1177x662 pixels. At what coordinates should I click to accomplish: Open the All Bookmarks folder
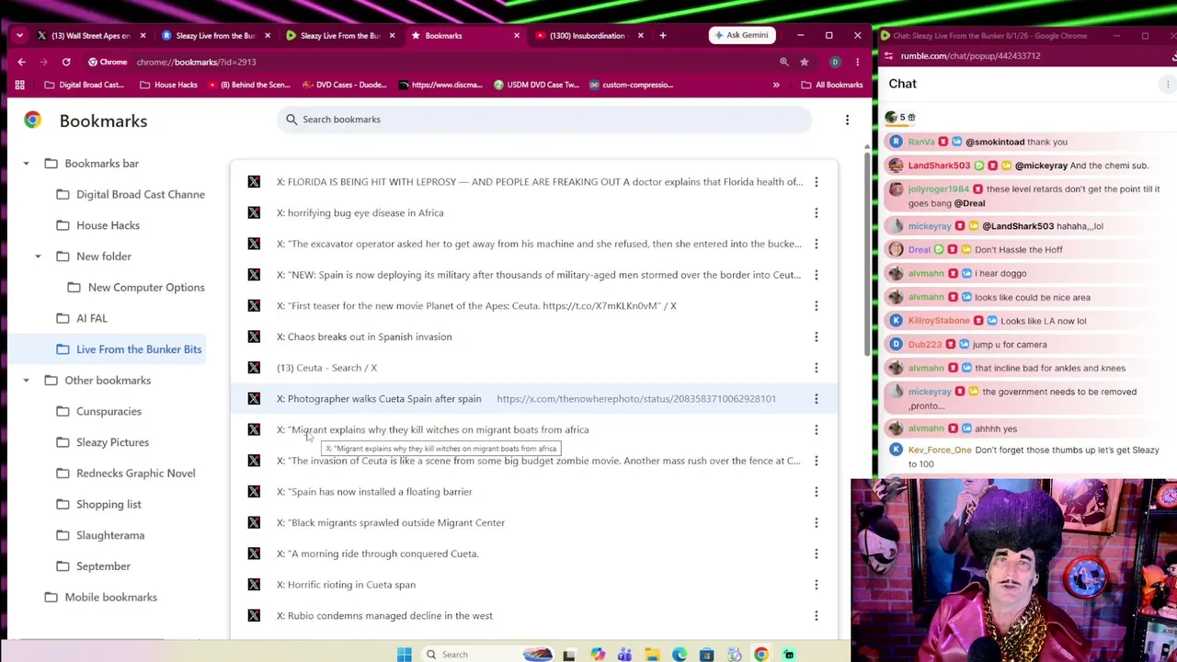pos(832,85)
